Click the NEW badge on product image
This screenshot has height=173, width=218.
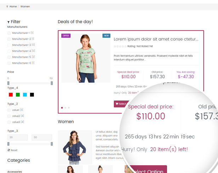click(107, 36)
